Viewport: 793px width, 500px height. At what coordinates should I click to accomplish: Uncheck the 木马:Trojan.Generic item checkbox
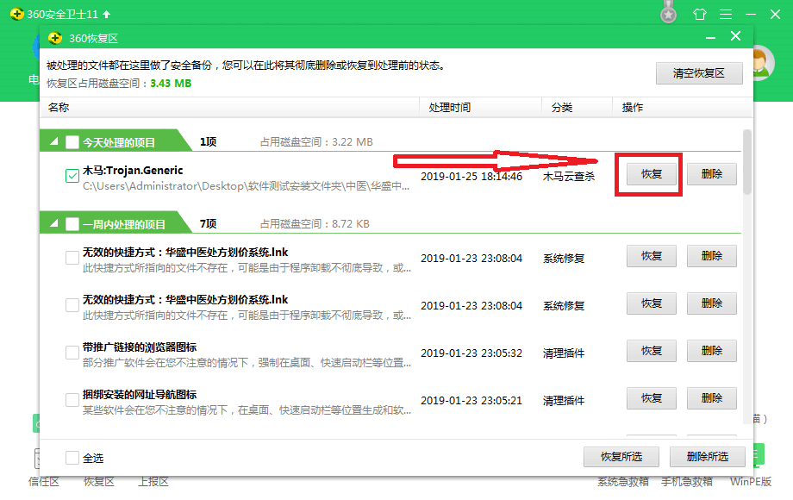coord(72,175)
